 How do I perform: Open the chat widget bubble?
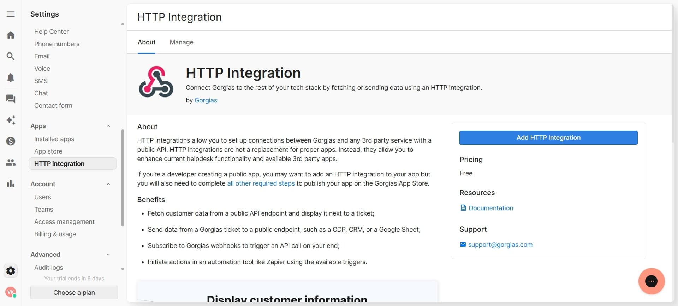click(x=652, y=281)
